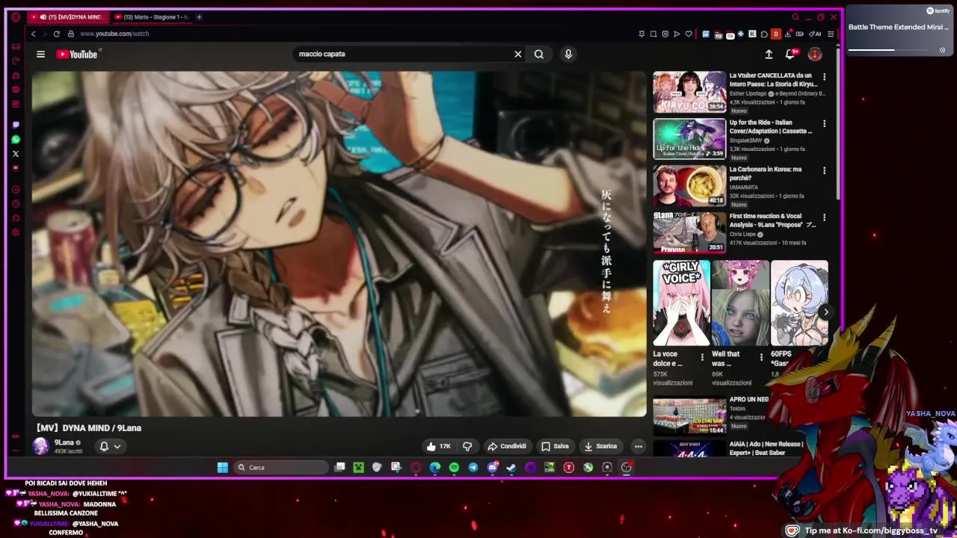
Task: Open the orange D extension icon
Action: click(776, 34)
